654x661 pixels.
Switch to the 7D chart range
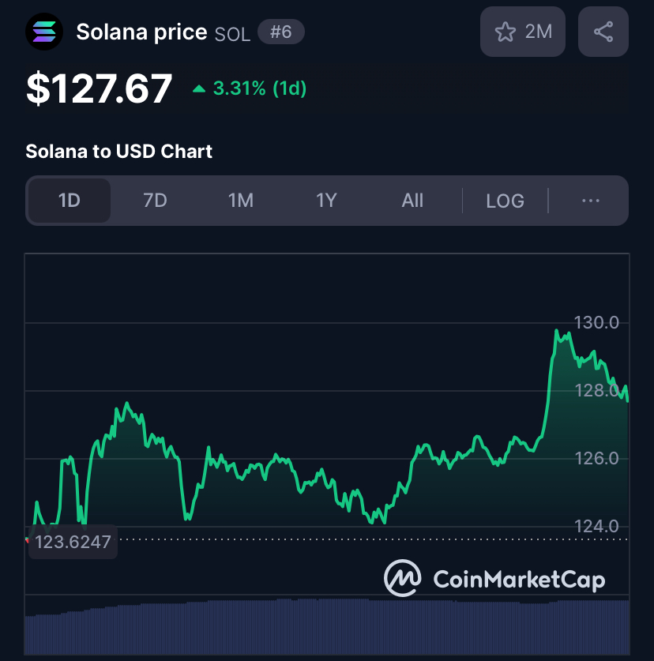155,201
